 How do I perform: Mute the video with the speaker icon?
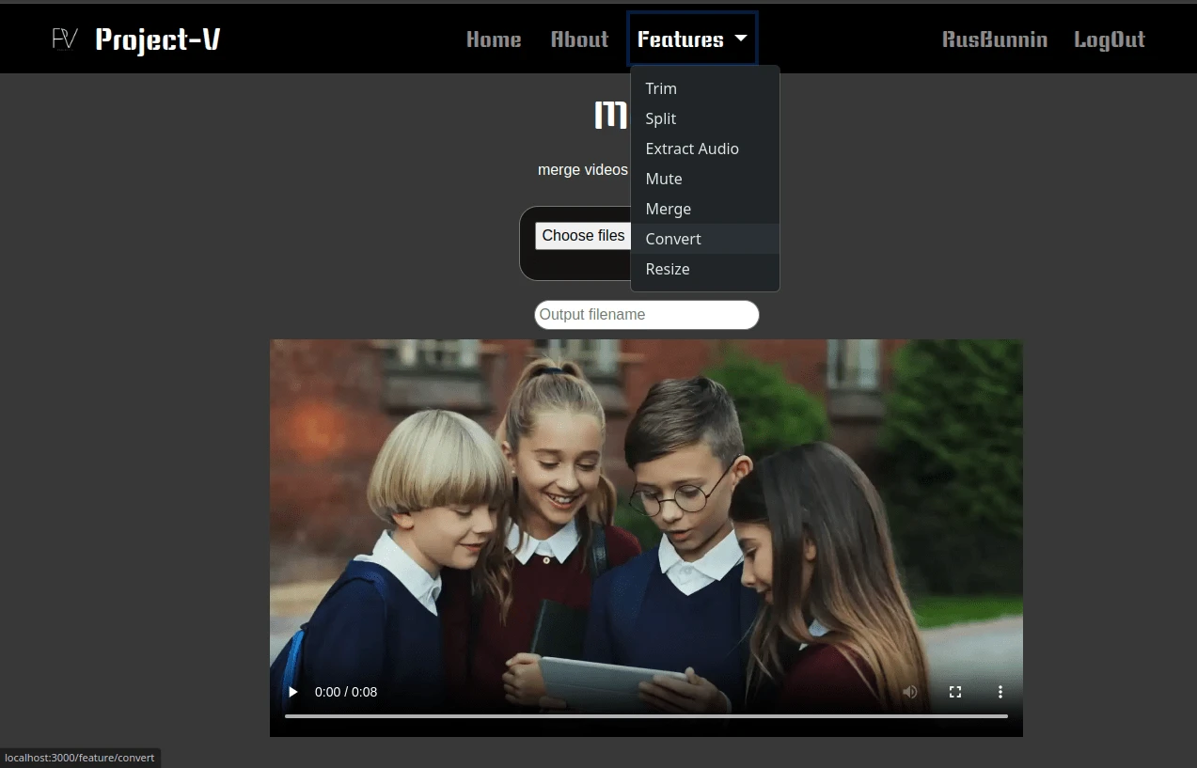click(x=910, y=692)
